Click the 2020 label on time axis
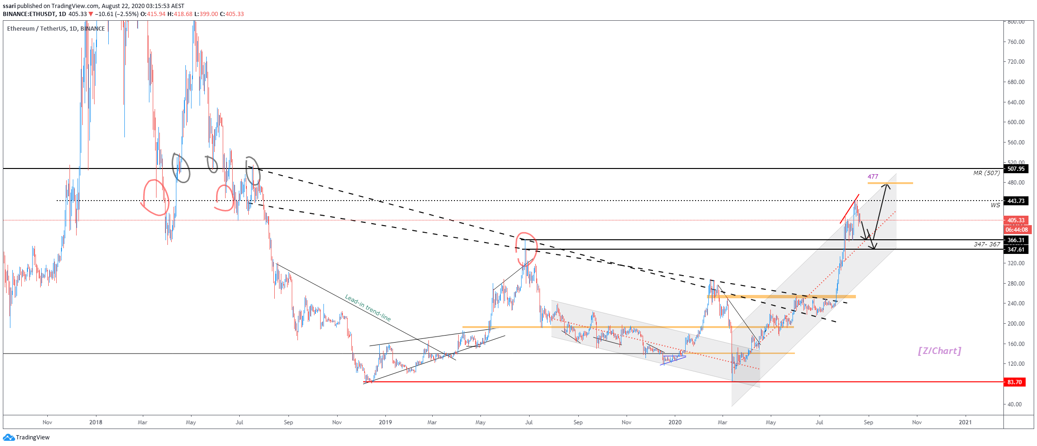Image resolution: width=1037 pixels, height=446 pixels. pos(675,422)
